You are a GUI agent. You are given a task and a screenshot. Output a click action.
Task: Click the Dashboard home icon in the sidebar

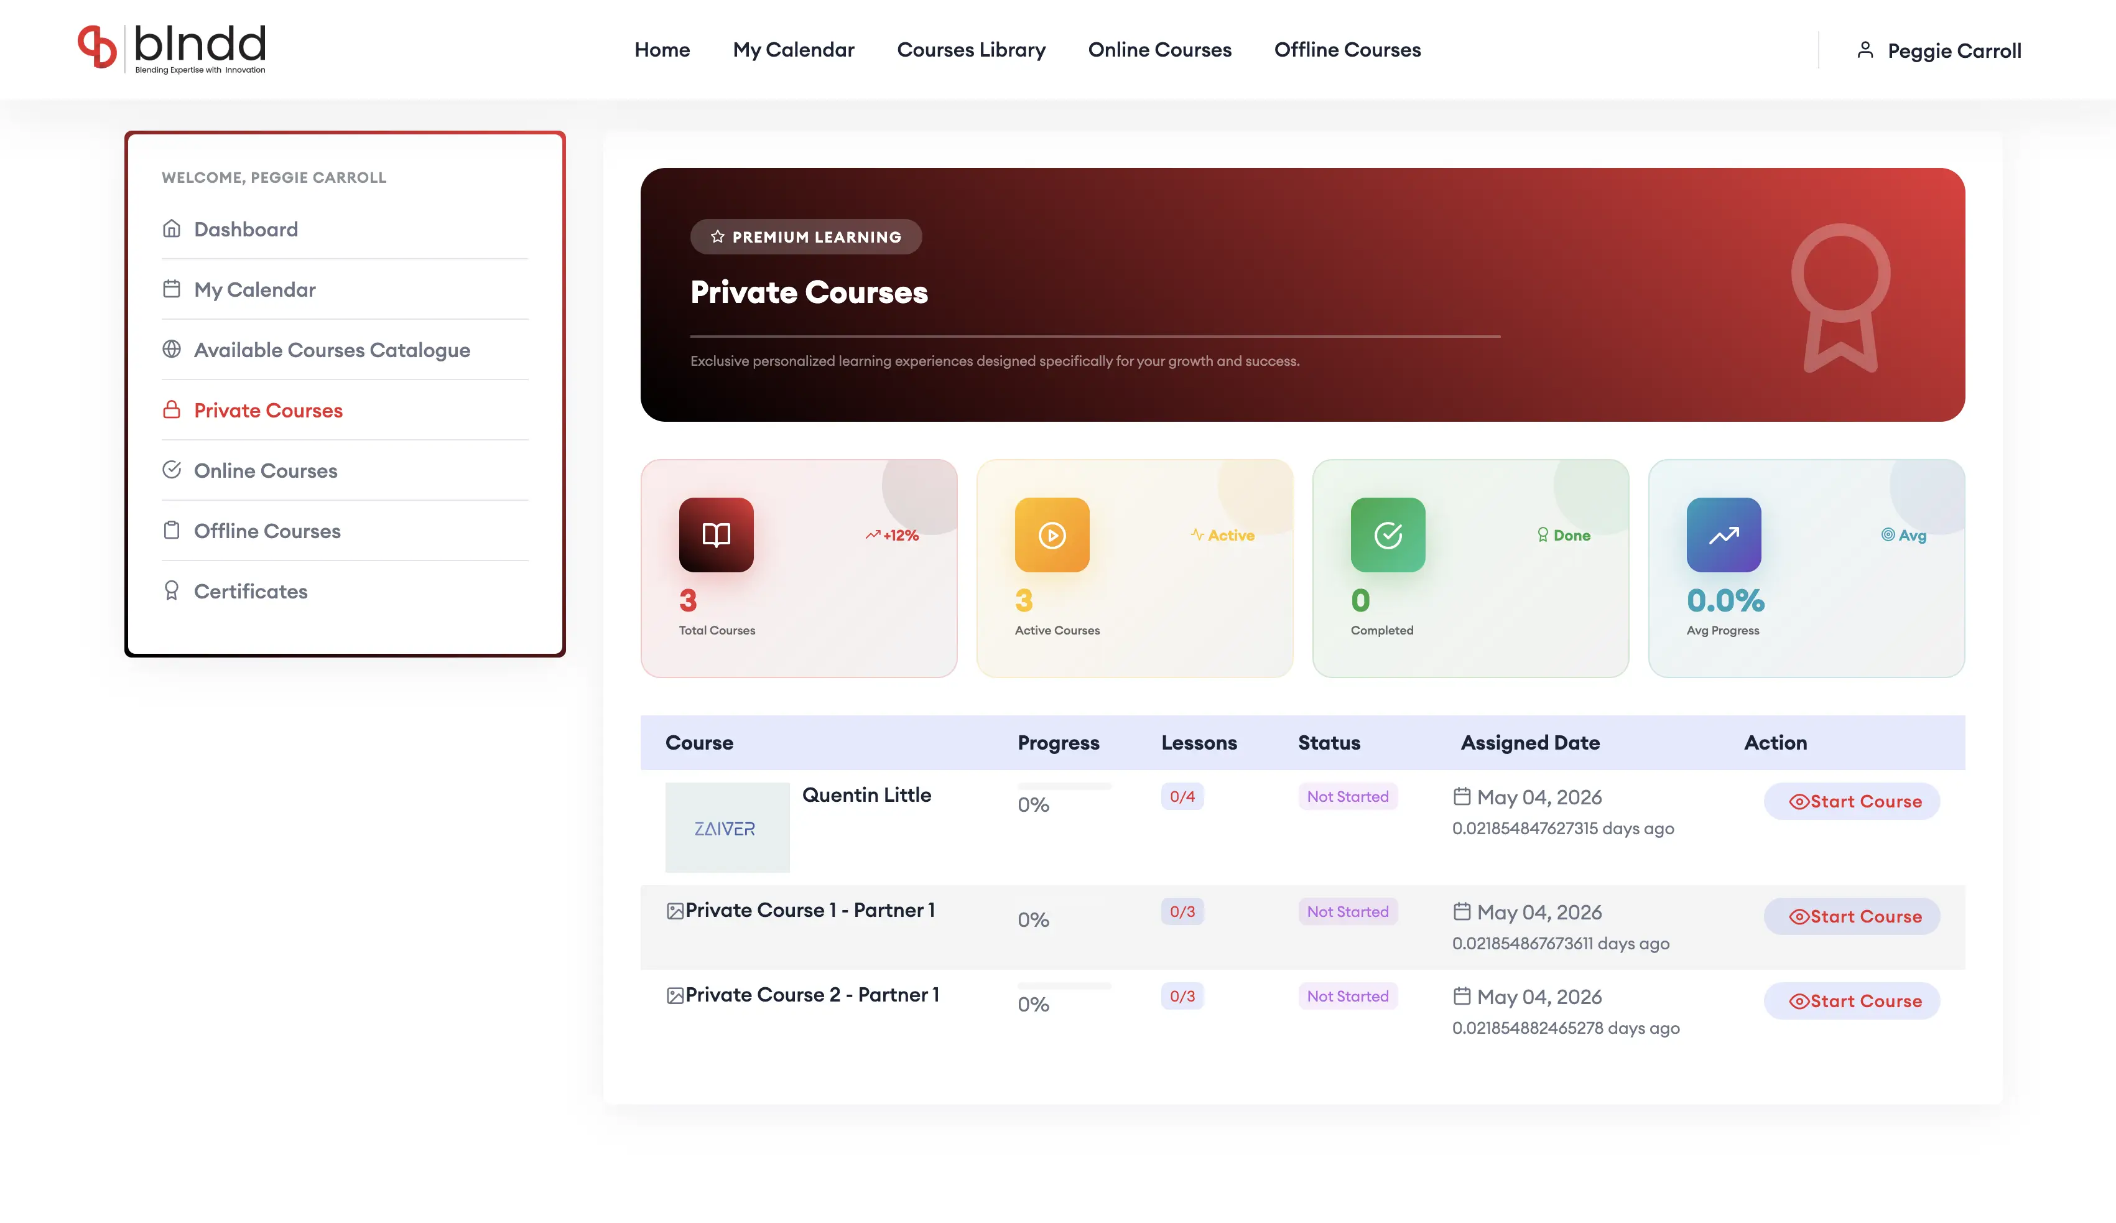pos(171,228)
